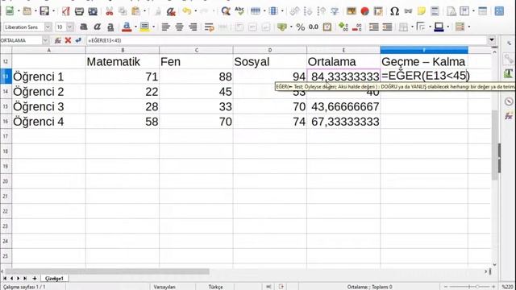Open font color palette dropdown arrow
Viewport: 516px width, 290px height.
135,27
